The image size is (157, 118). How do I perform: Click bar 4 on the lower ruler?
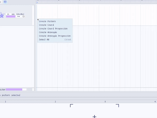click(x=155, y=102)
